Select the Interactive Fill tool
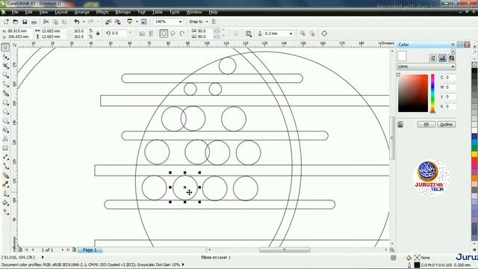Screen dimensions: 478x269 click(x=5, y=212)
